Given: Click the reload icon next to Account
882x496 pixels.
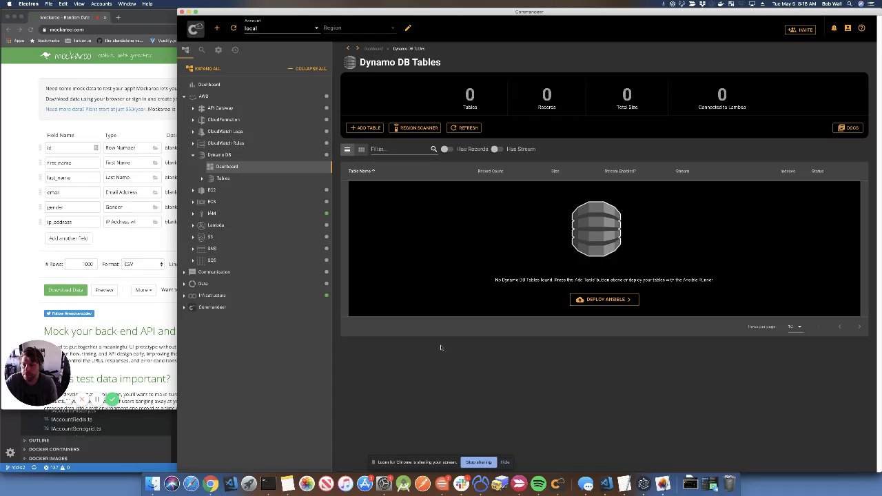Looking at the screenshot, I should tap(234, 28).
